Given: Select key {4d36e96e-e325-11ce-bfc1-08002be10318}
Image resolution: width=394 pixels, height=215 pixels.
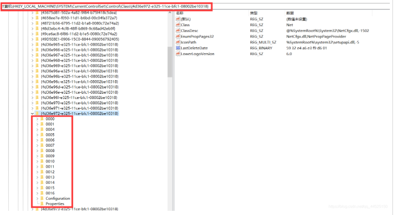Looking at the screenshot, I should tap(79, 92).
